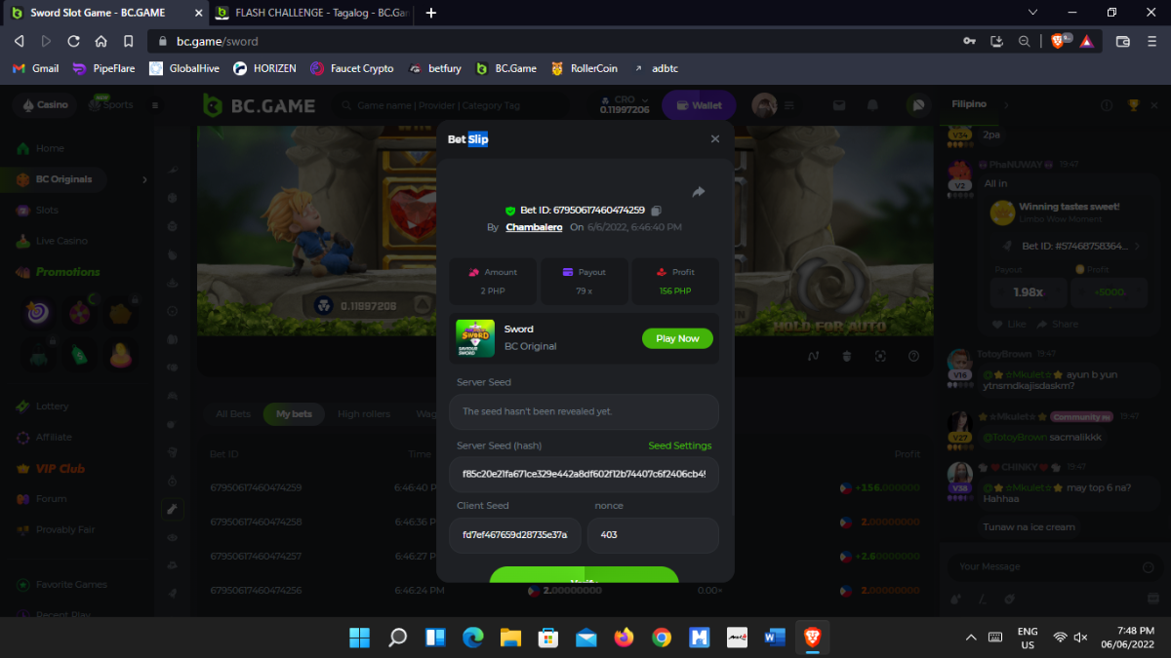Screen dimensions: 1171x658
Task: Switch to the High rollers tab
Action: (363, 414)
